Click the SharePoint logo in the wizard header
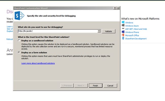 tap(19, 16)
